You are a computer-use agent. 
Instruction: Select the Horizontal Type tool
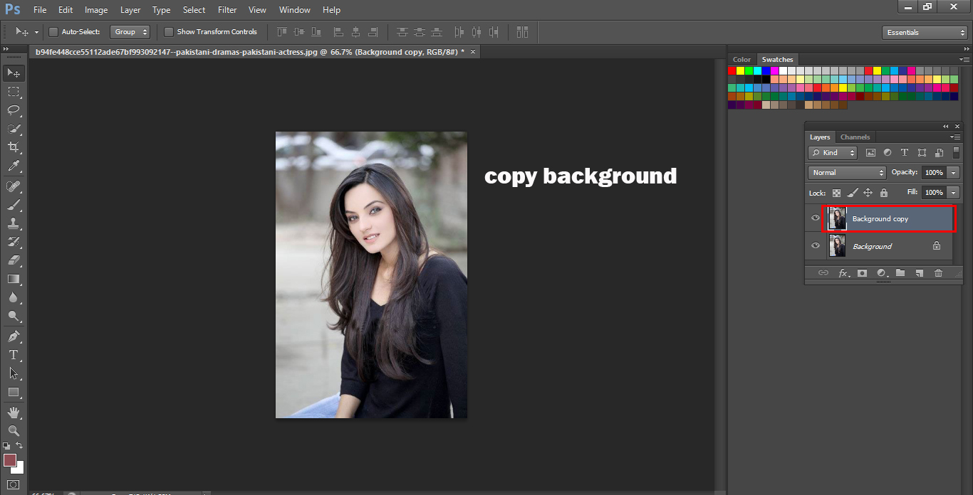(x=14, y=355)
